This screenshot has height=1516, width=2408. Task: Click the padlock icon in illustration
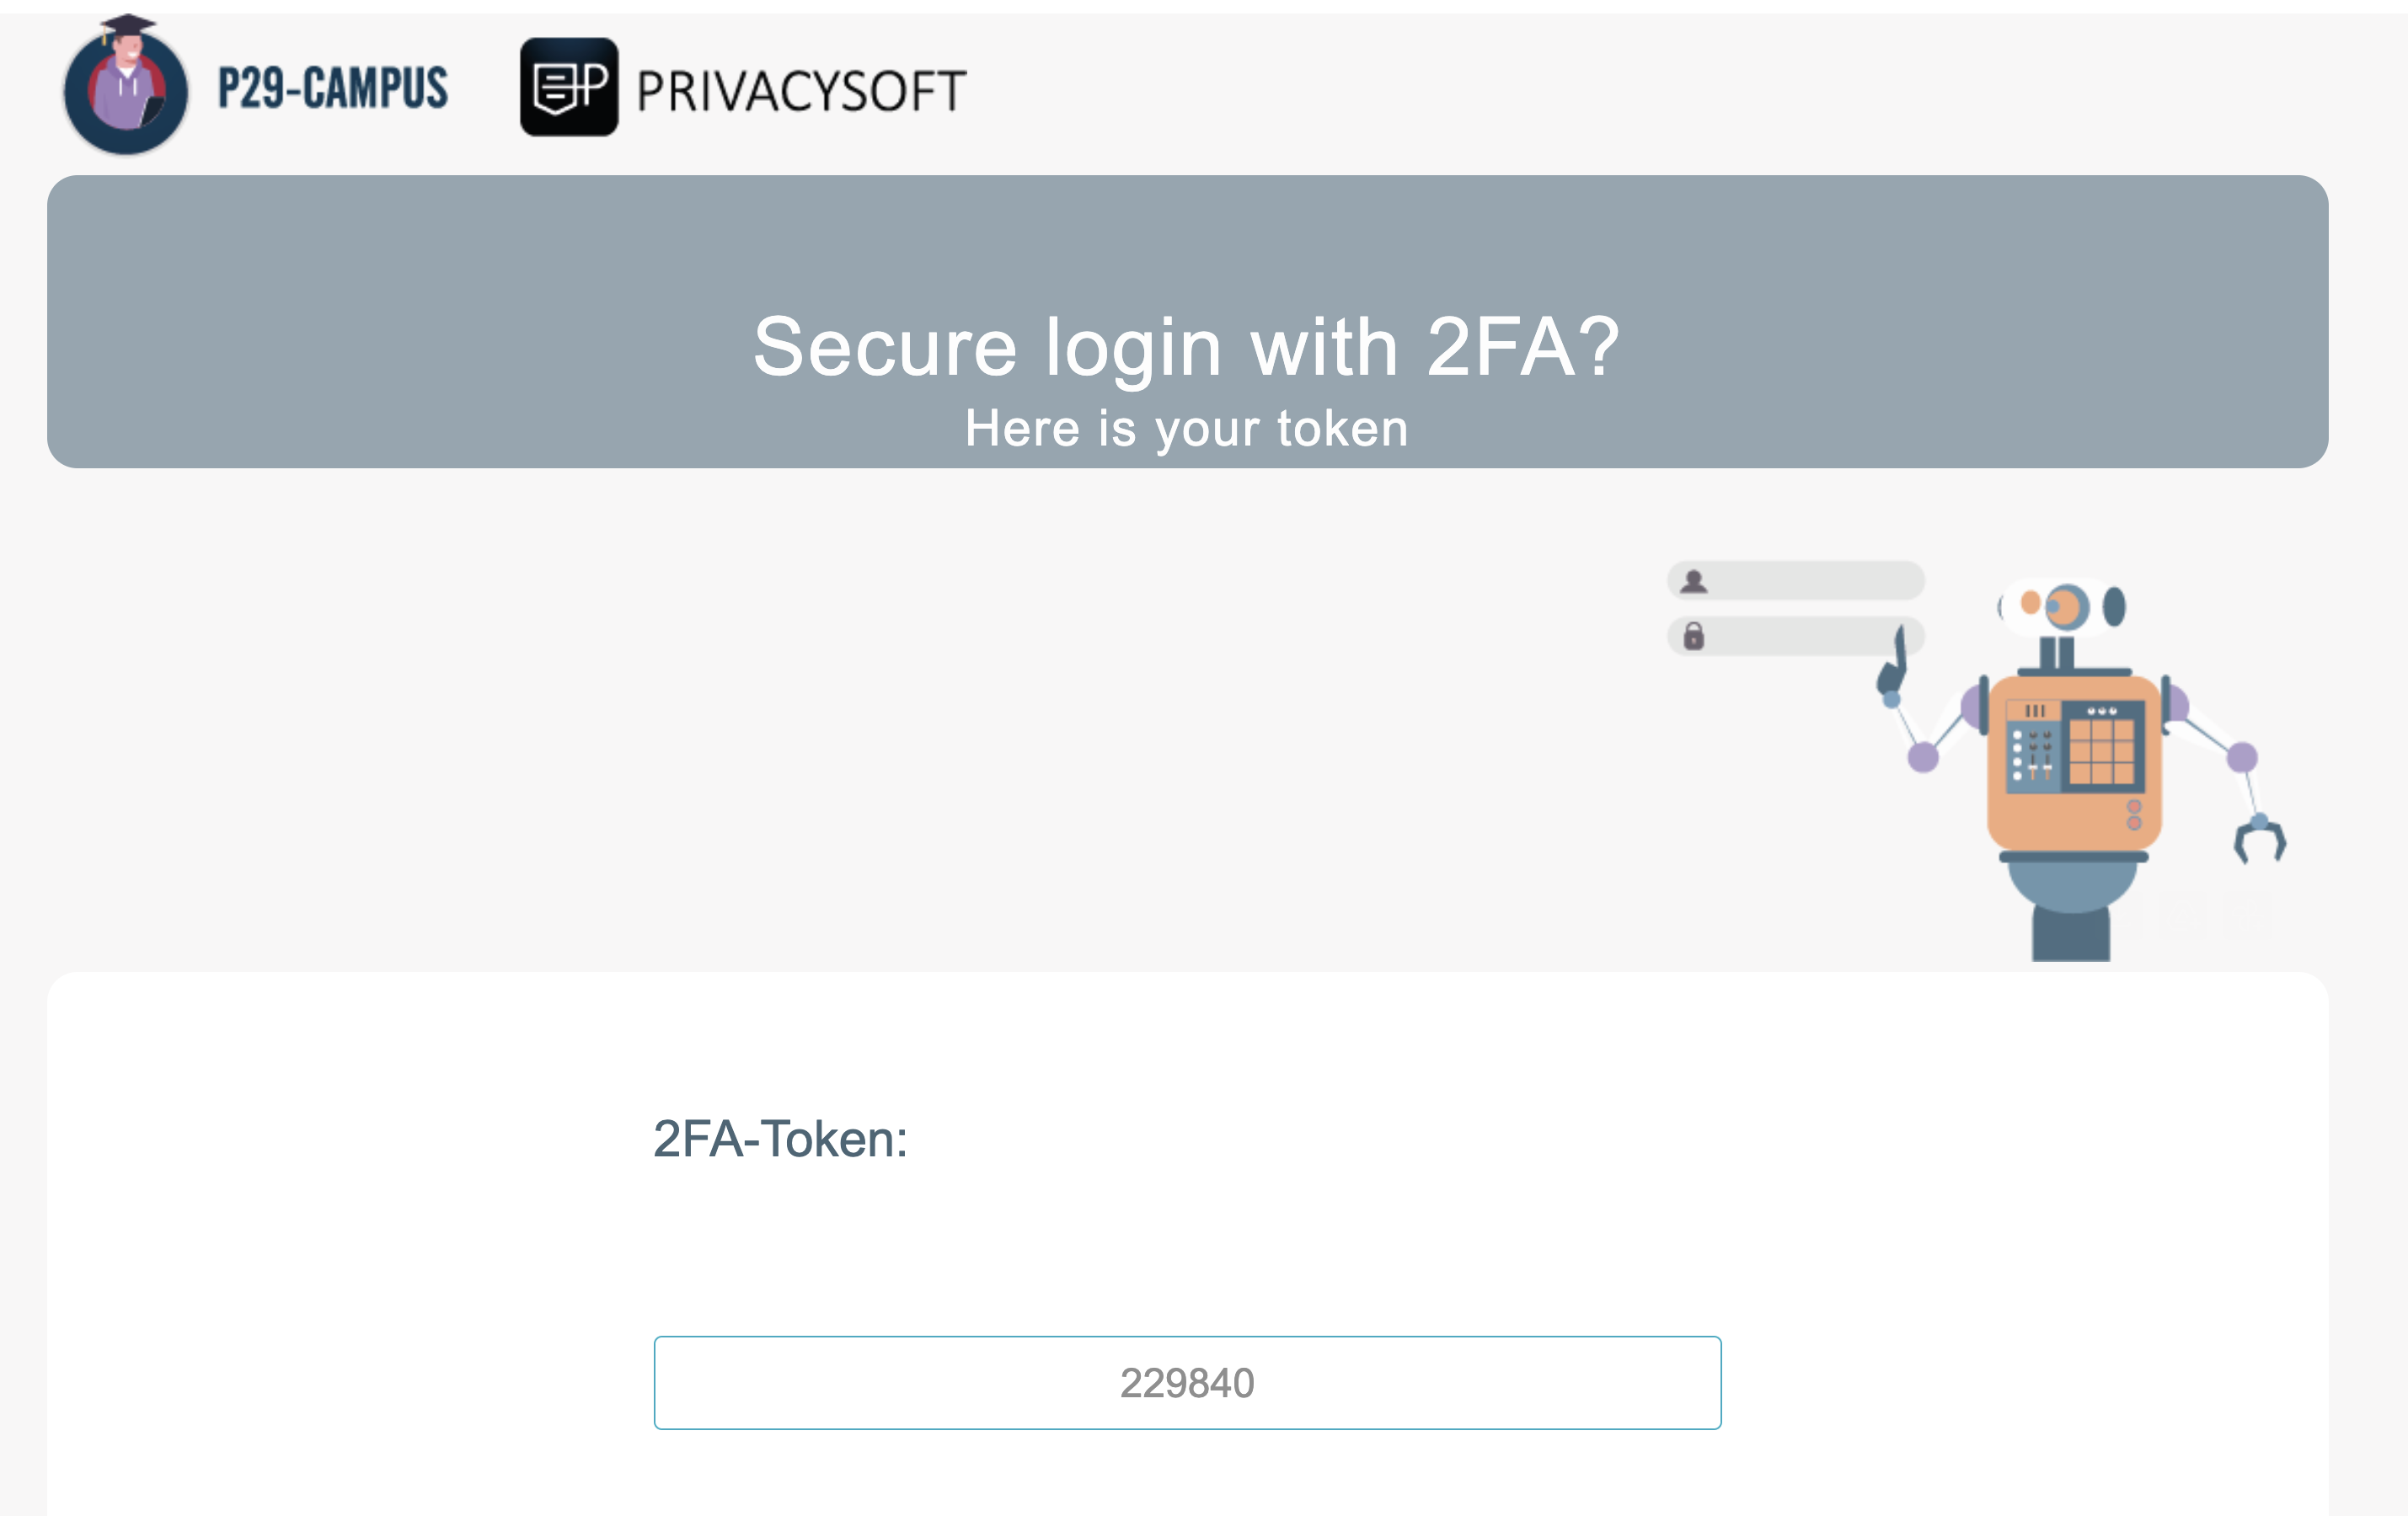[x=1694, y=636]
